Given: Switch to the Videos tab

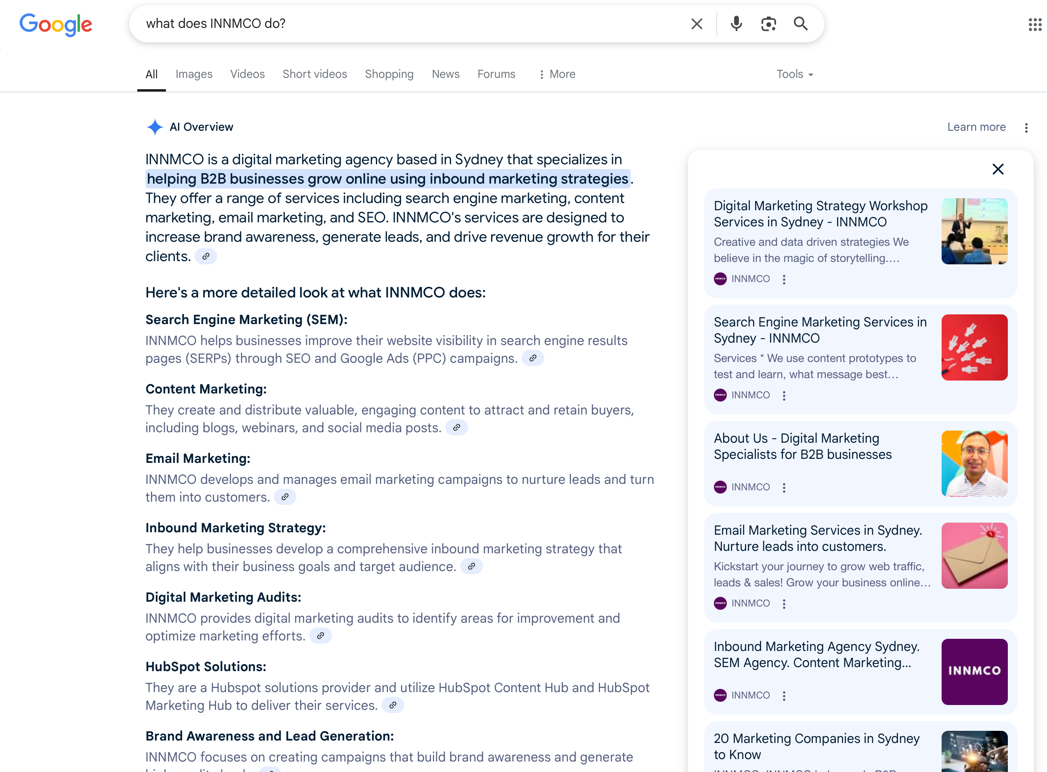Looking at the screenshot, I should point(248,74).
